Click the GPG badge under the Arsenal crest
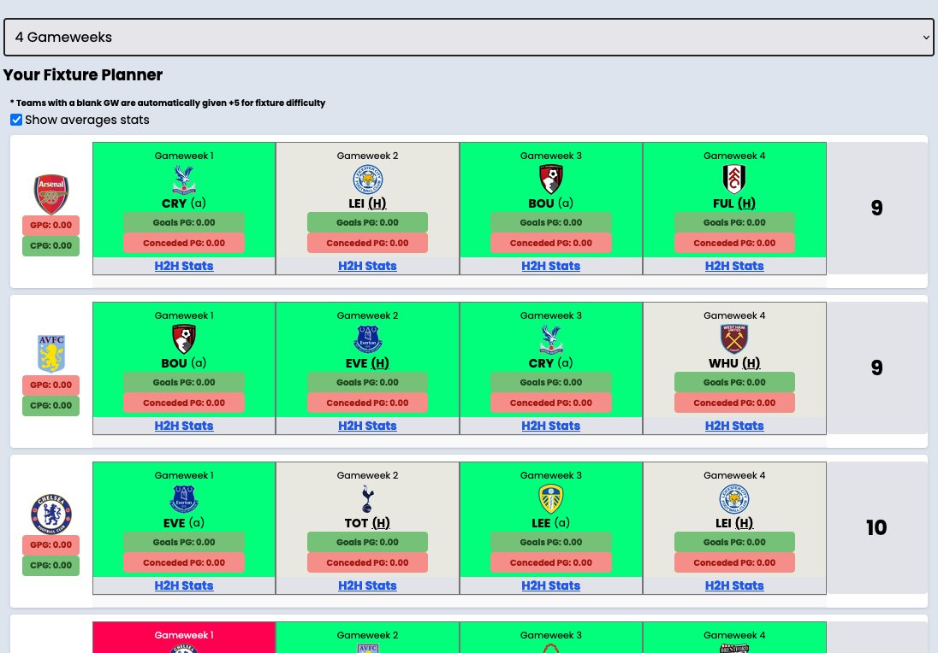The image size is (938, 653). (x=50, y=225)
